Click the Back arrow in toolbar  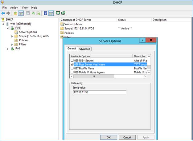(x=3, y=13)
